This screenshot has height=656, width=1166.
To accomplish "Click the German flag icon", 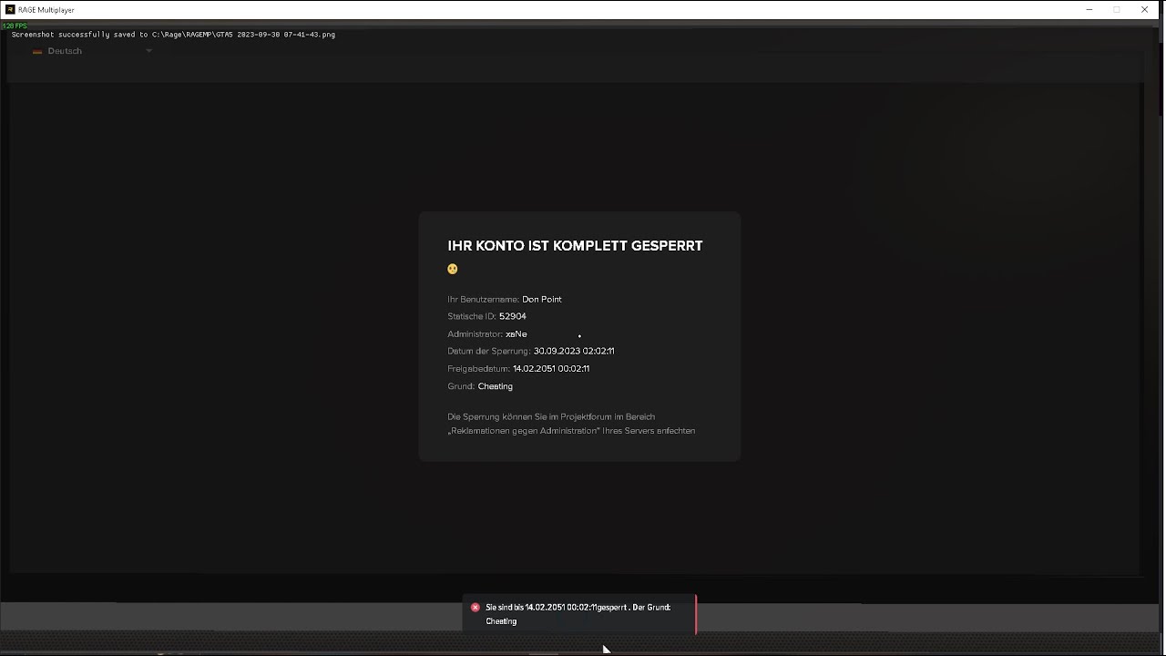I will pos(37,52).
